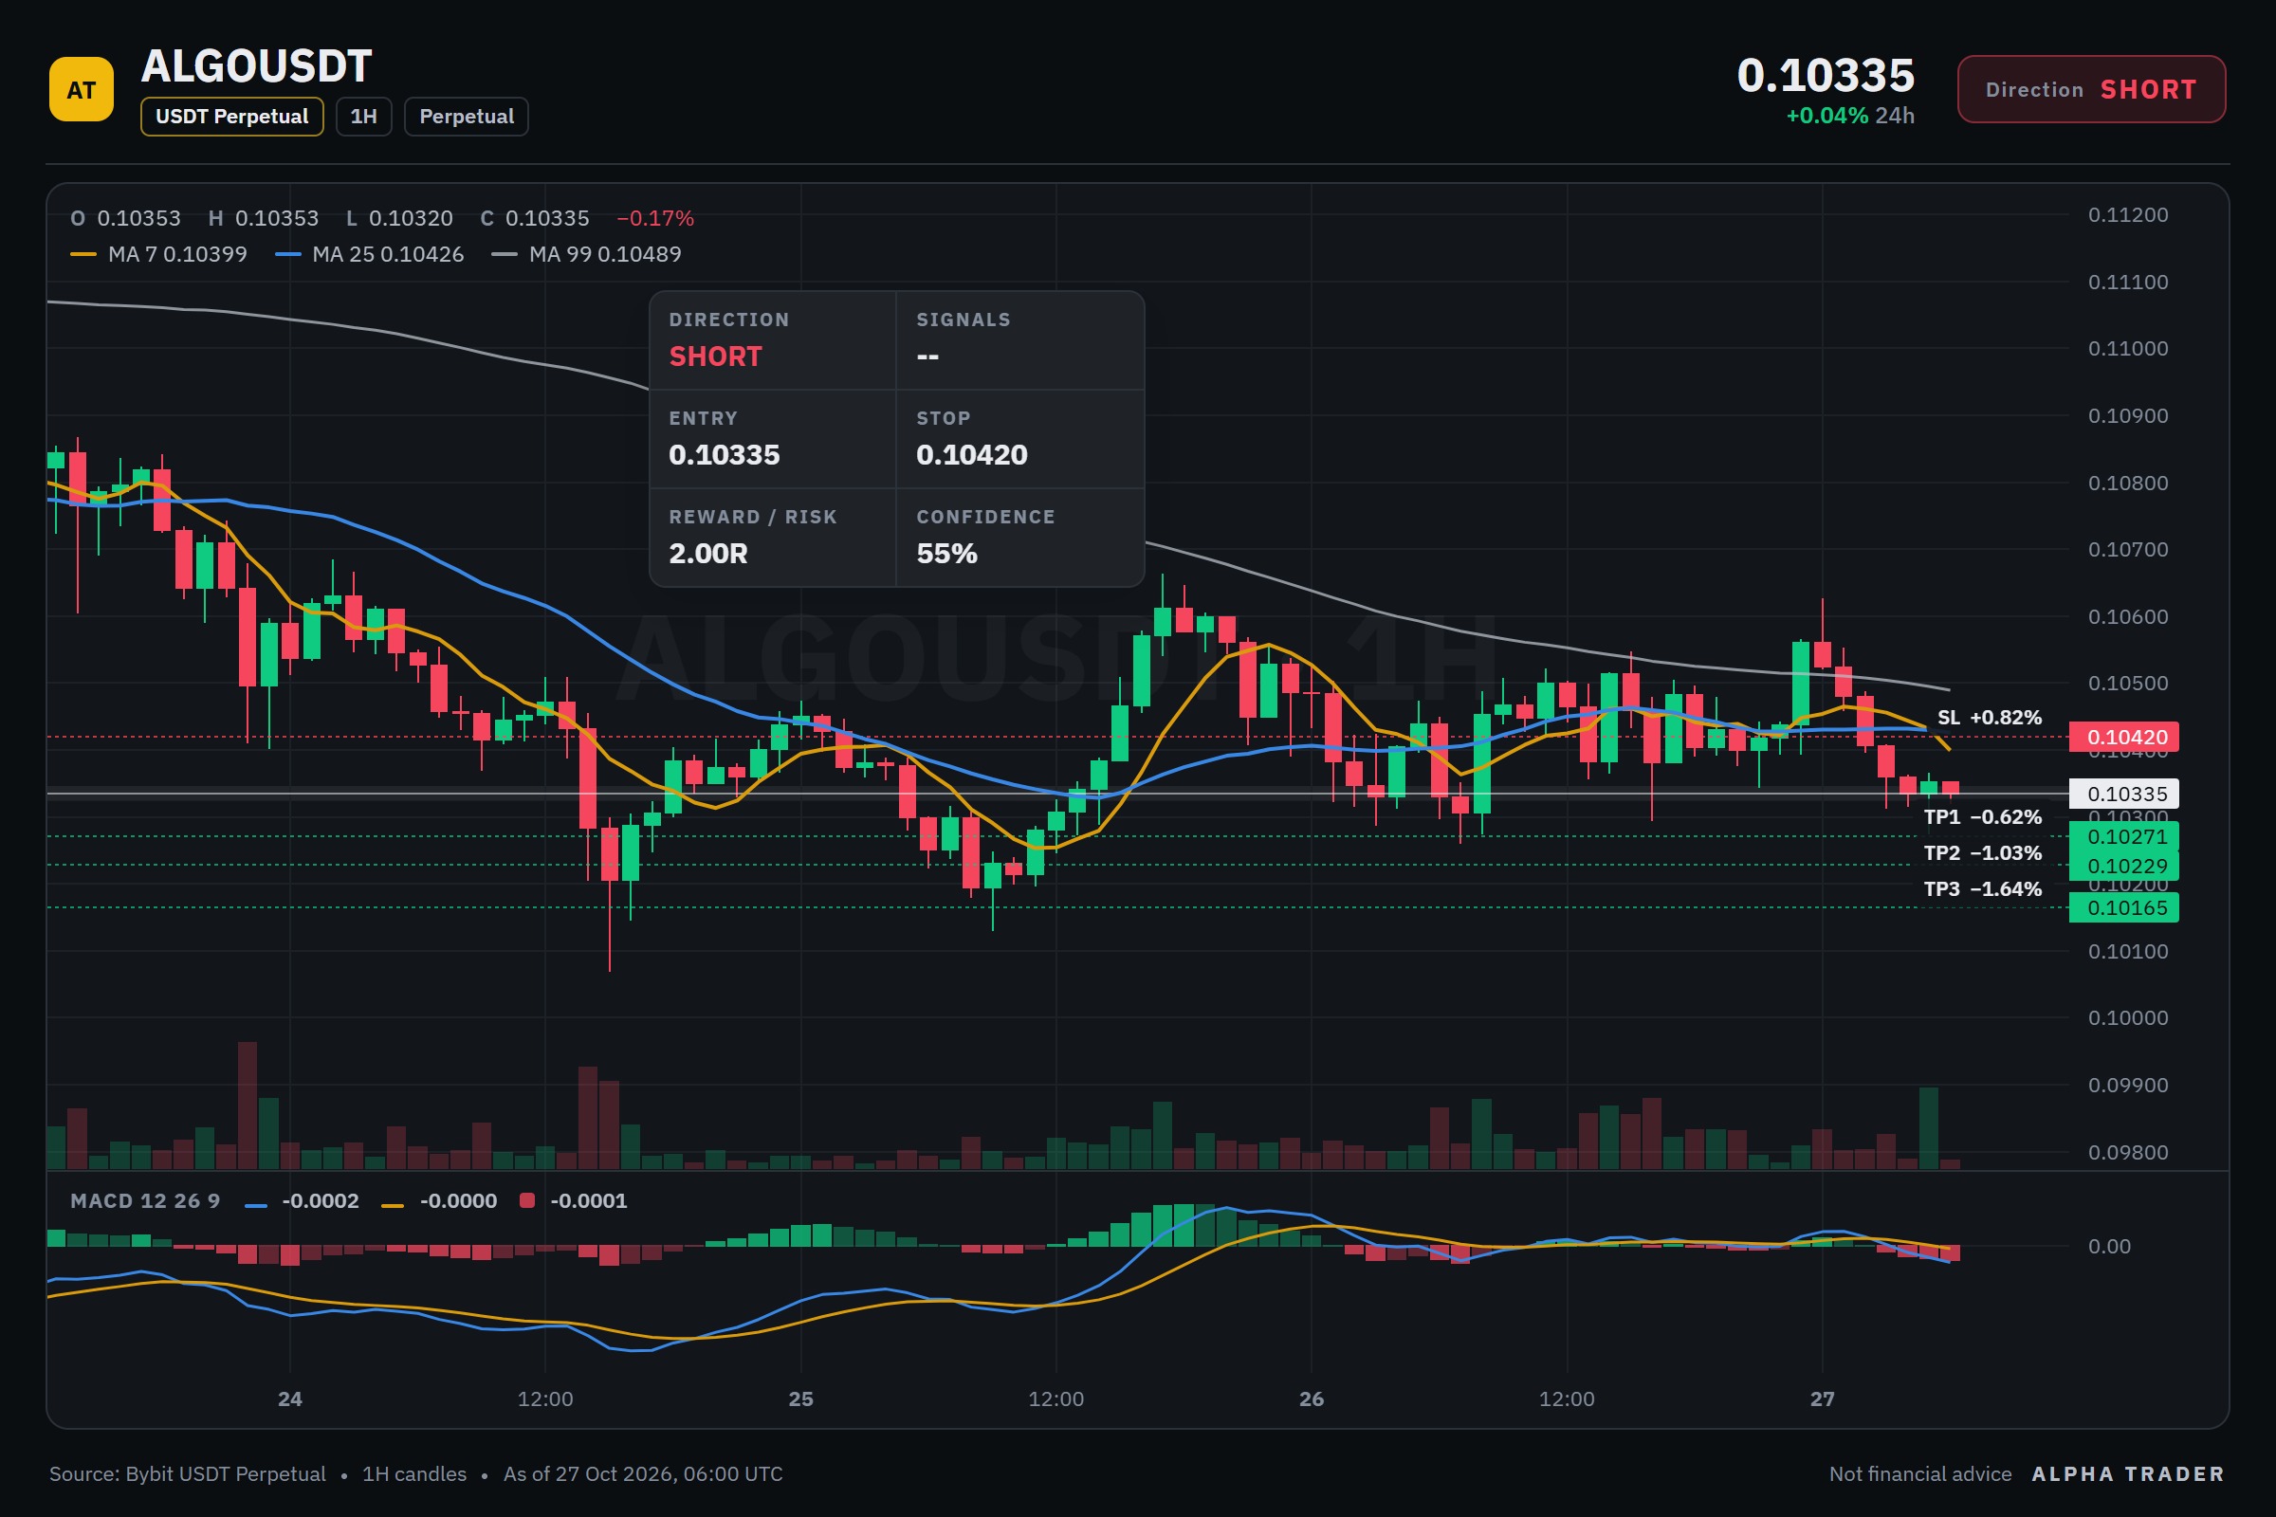
Task: Click the green 0.10271 TP1 price tag
Action: pos(2123,837)
